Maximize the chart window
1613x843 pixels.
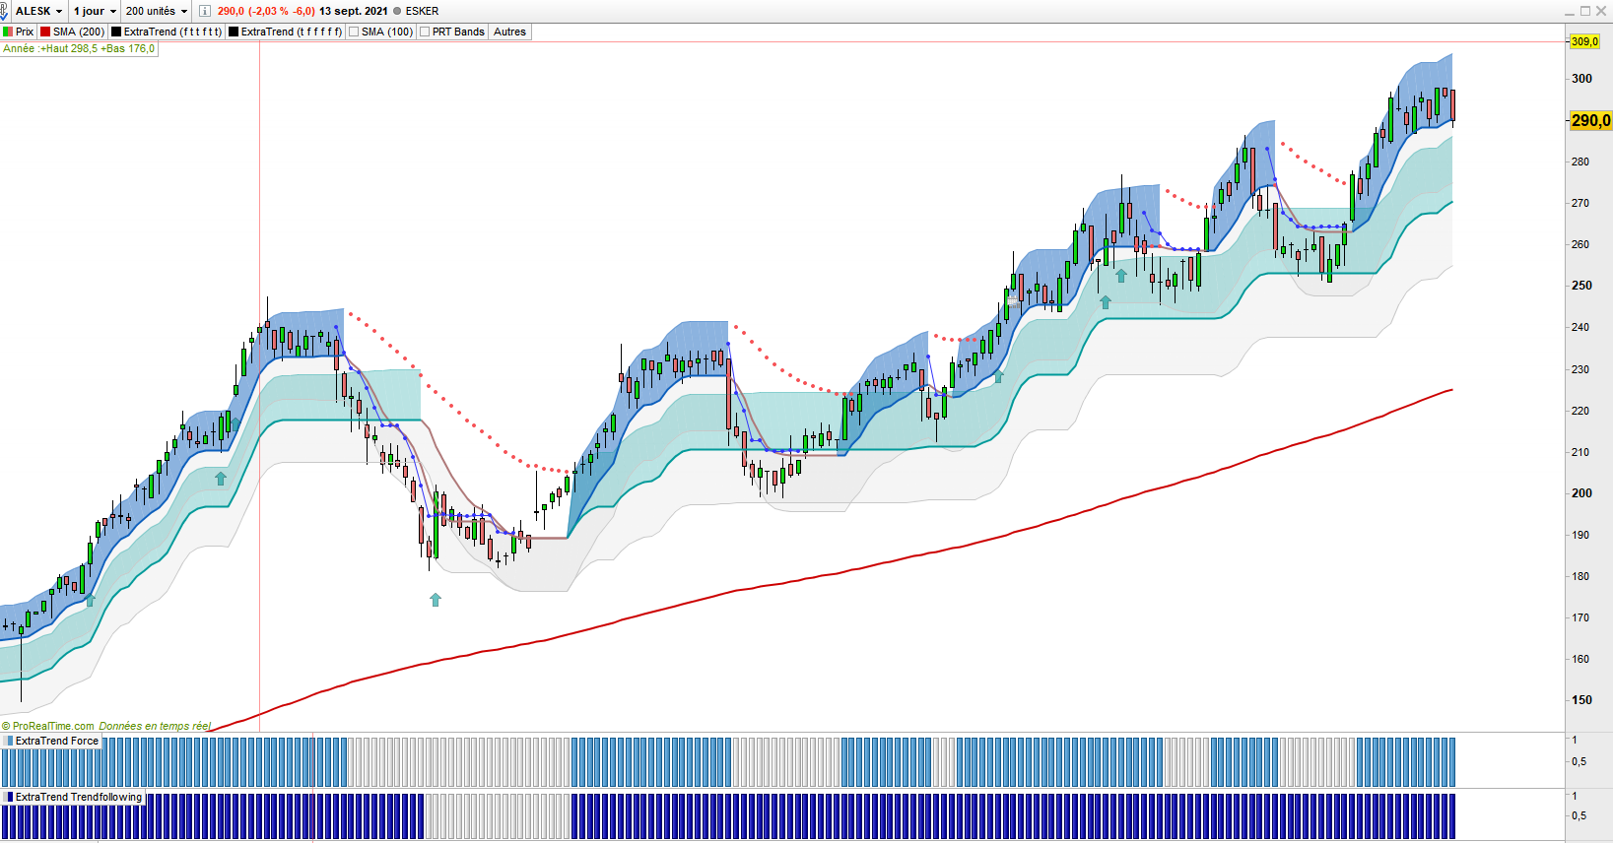[1585, 11]
